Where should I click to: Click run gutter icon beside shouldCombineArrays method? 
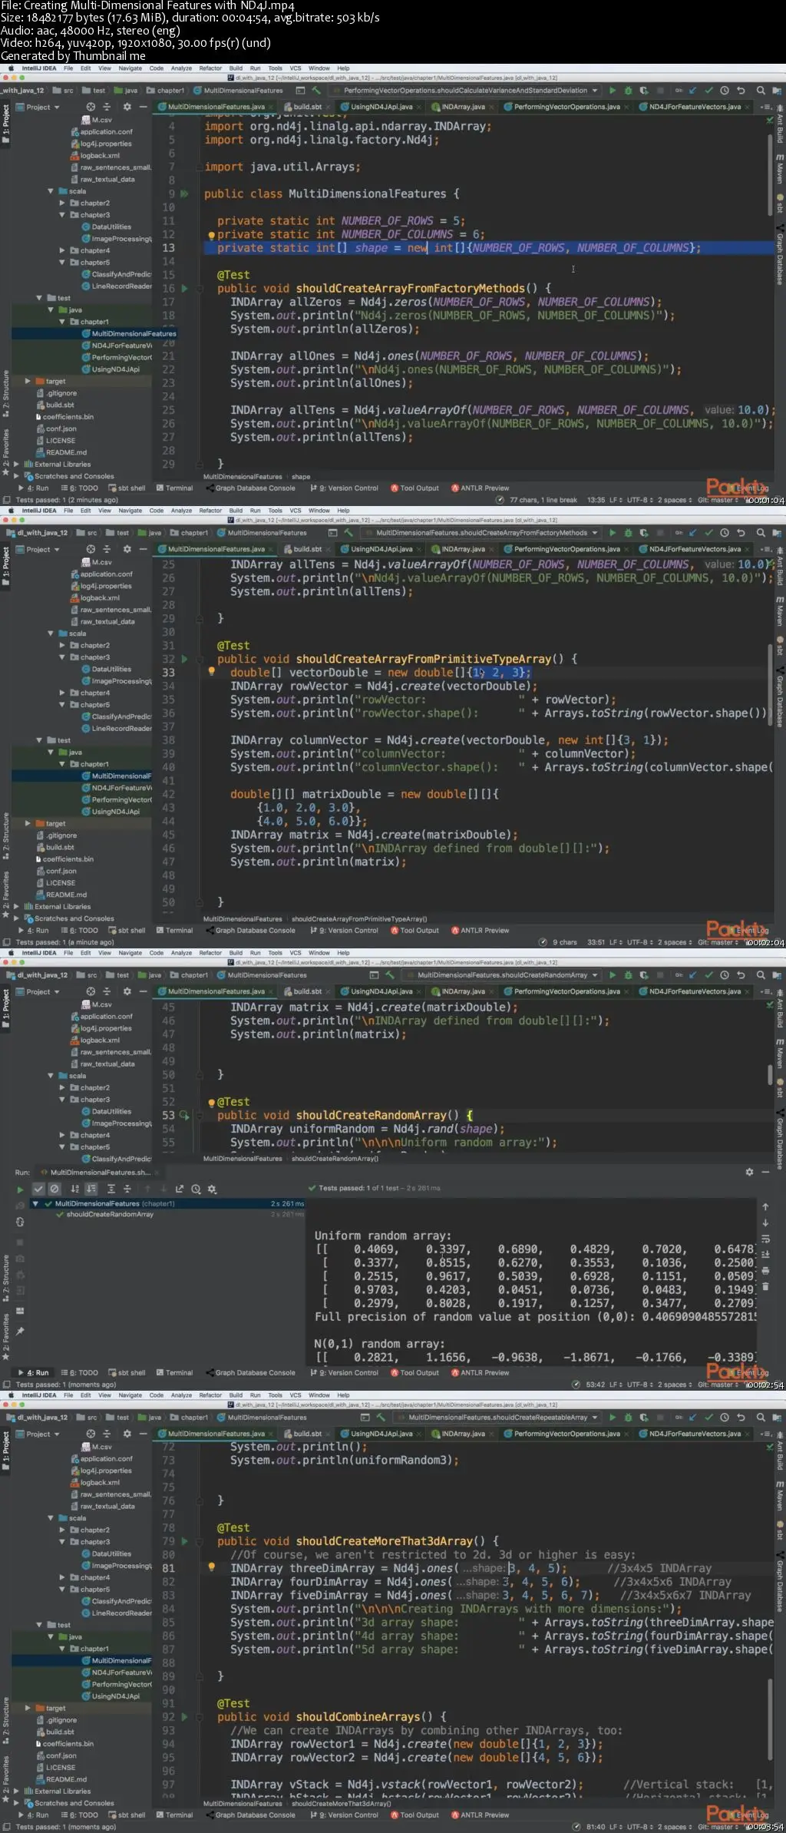(x=184, y=1717)
